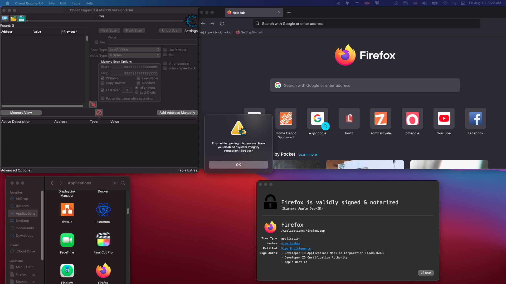The height and width of the screenshot is (284, 506).
Task: Click the open process computer icon
Action: [x=5, y=18]
